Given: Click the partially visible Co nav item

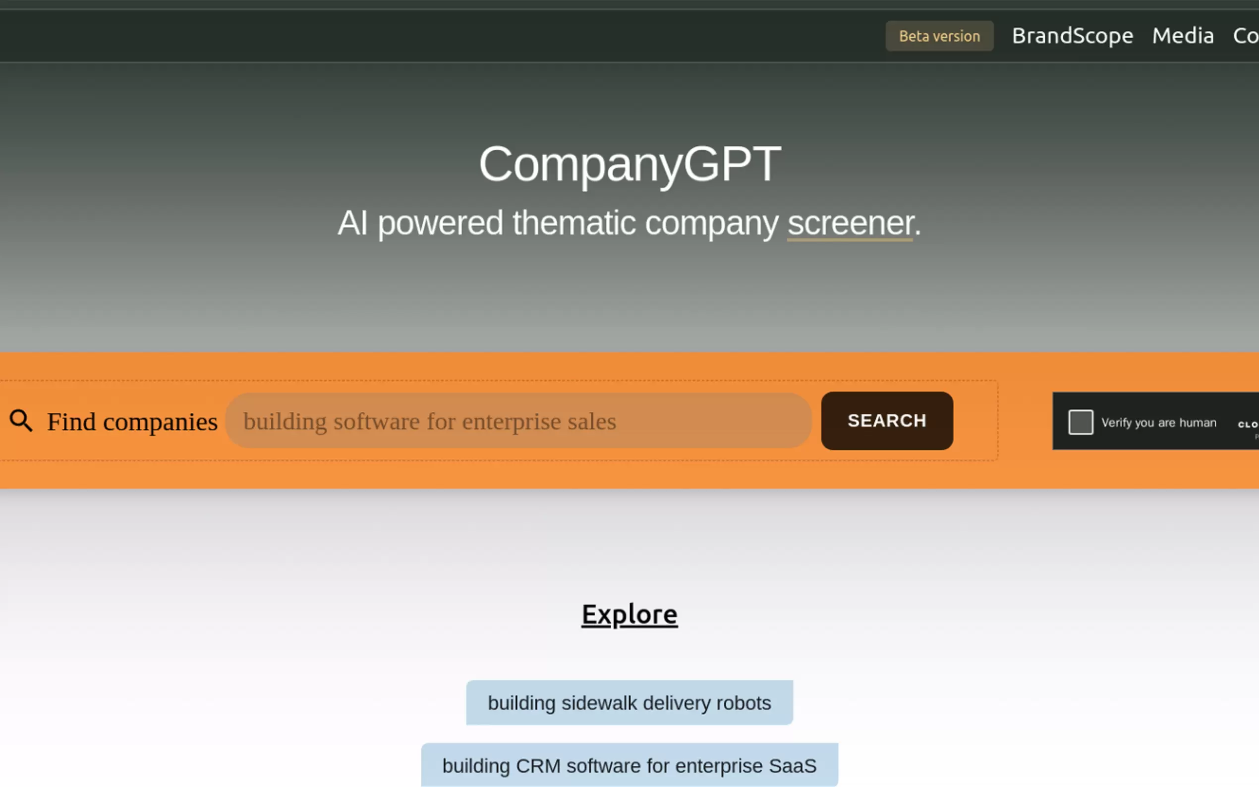Looking at the screenshot, I should 1245,36.
